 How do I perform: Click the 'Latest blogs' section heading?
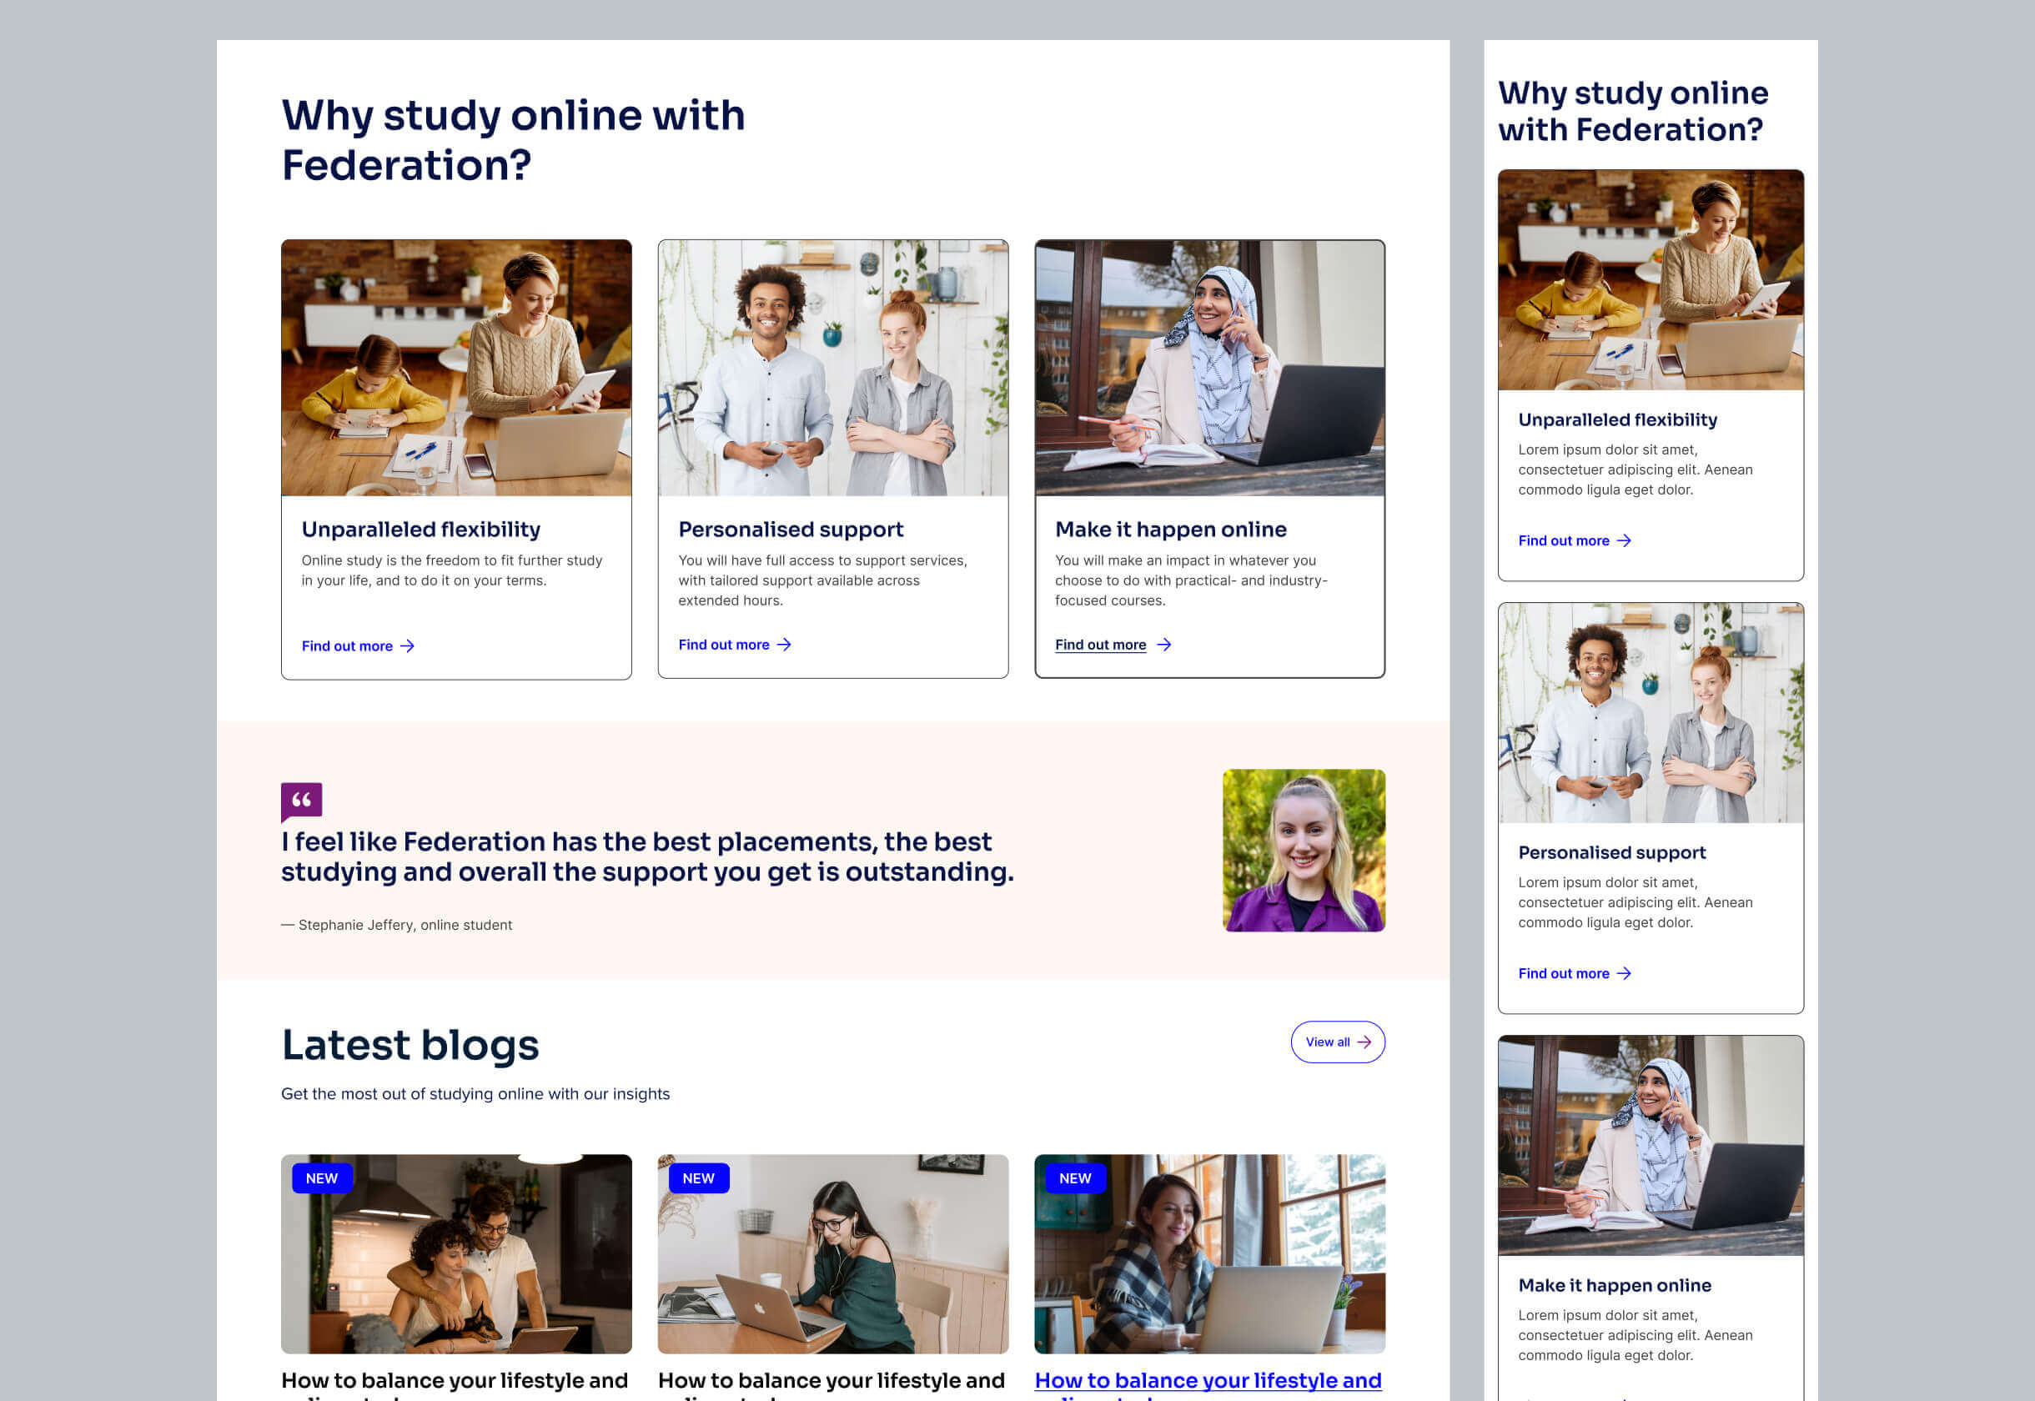(x=410, y=1045)
